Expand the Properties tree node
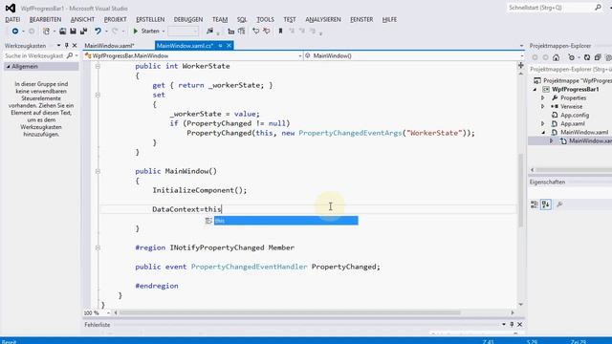The height and width of the screenshot is (344, 612). 542,97
